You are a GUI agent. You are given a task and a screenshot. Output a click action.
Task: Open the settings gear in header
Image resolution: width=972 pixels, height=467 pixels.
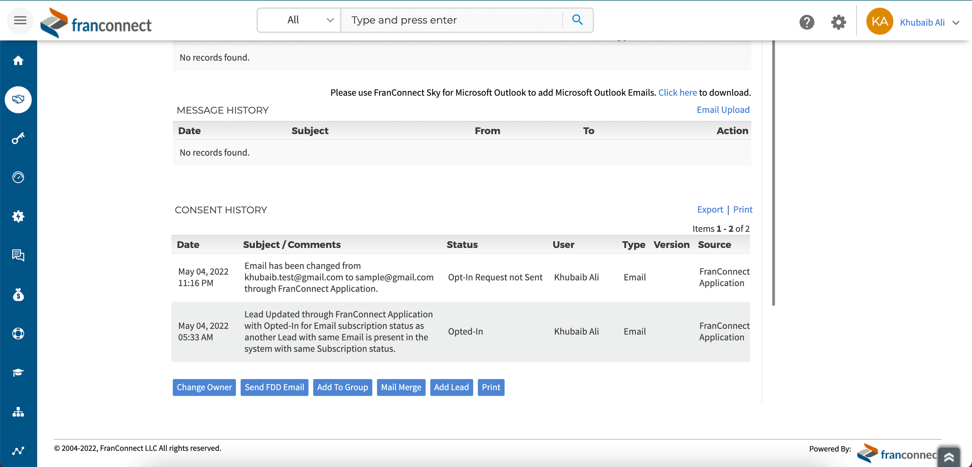point(838,22)
